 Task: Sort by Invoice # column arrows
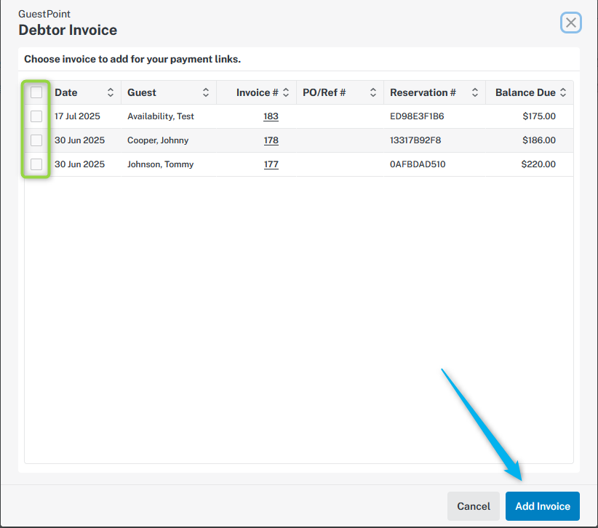286,92
